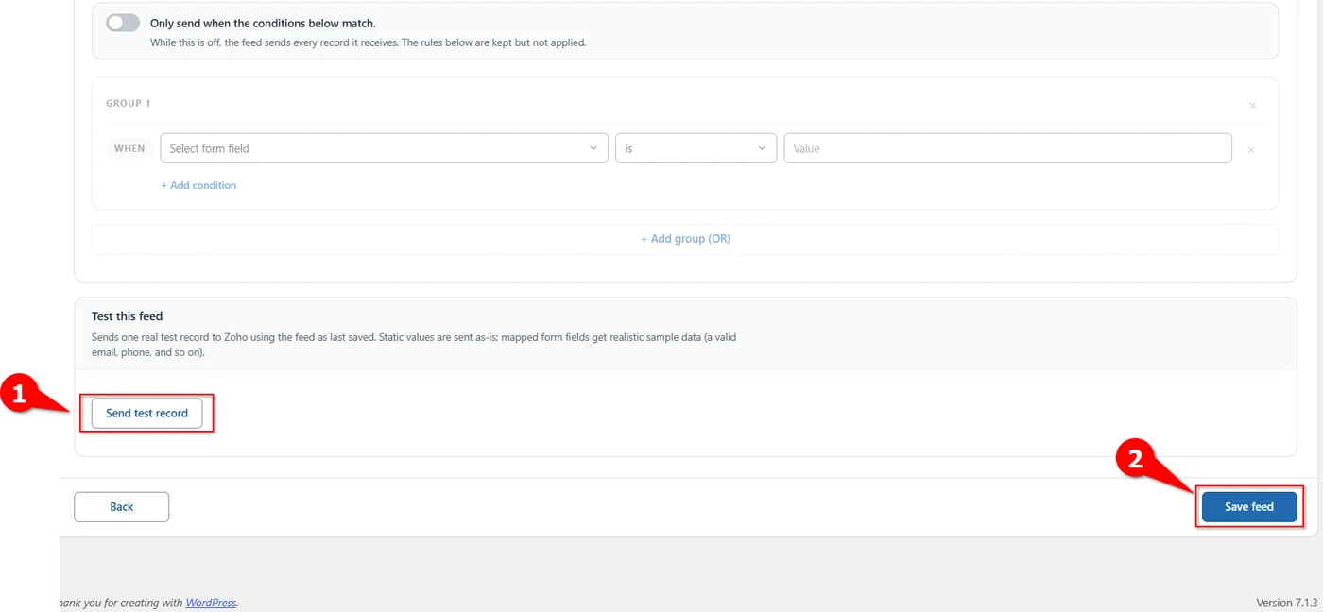This screenshot has width=1323, height=612.
Task: Click the Save feed button
Action: pyautogui.click(x=1249, y=506)
